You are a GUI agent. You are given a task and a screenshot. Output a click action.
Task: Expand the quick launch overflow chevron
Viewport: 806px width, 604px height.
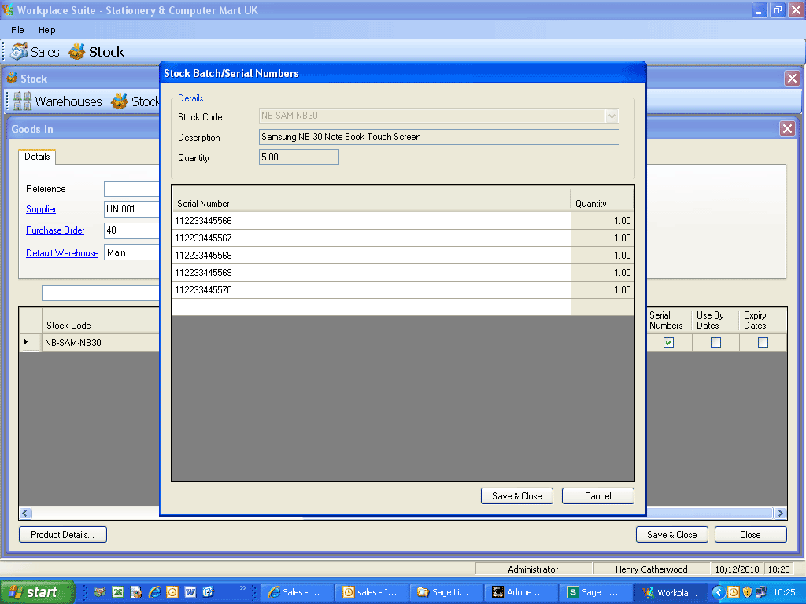click(242, 588)
